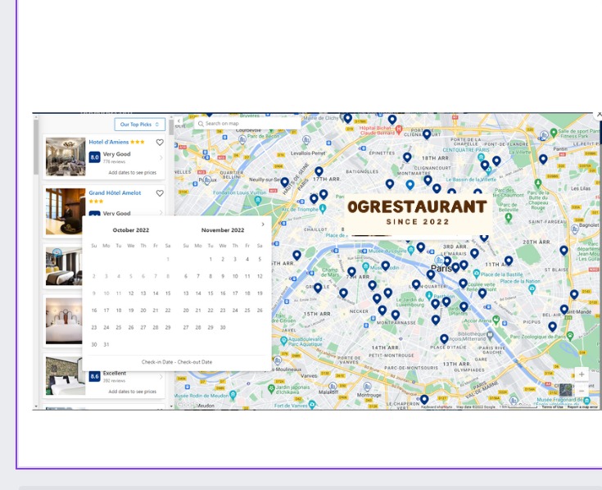Click the Fort de Vanves landmark icon
602x490 pixels.
pyautogui.click(x=312, y=404)
